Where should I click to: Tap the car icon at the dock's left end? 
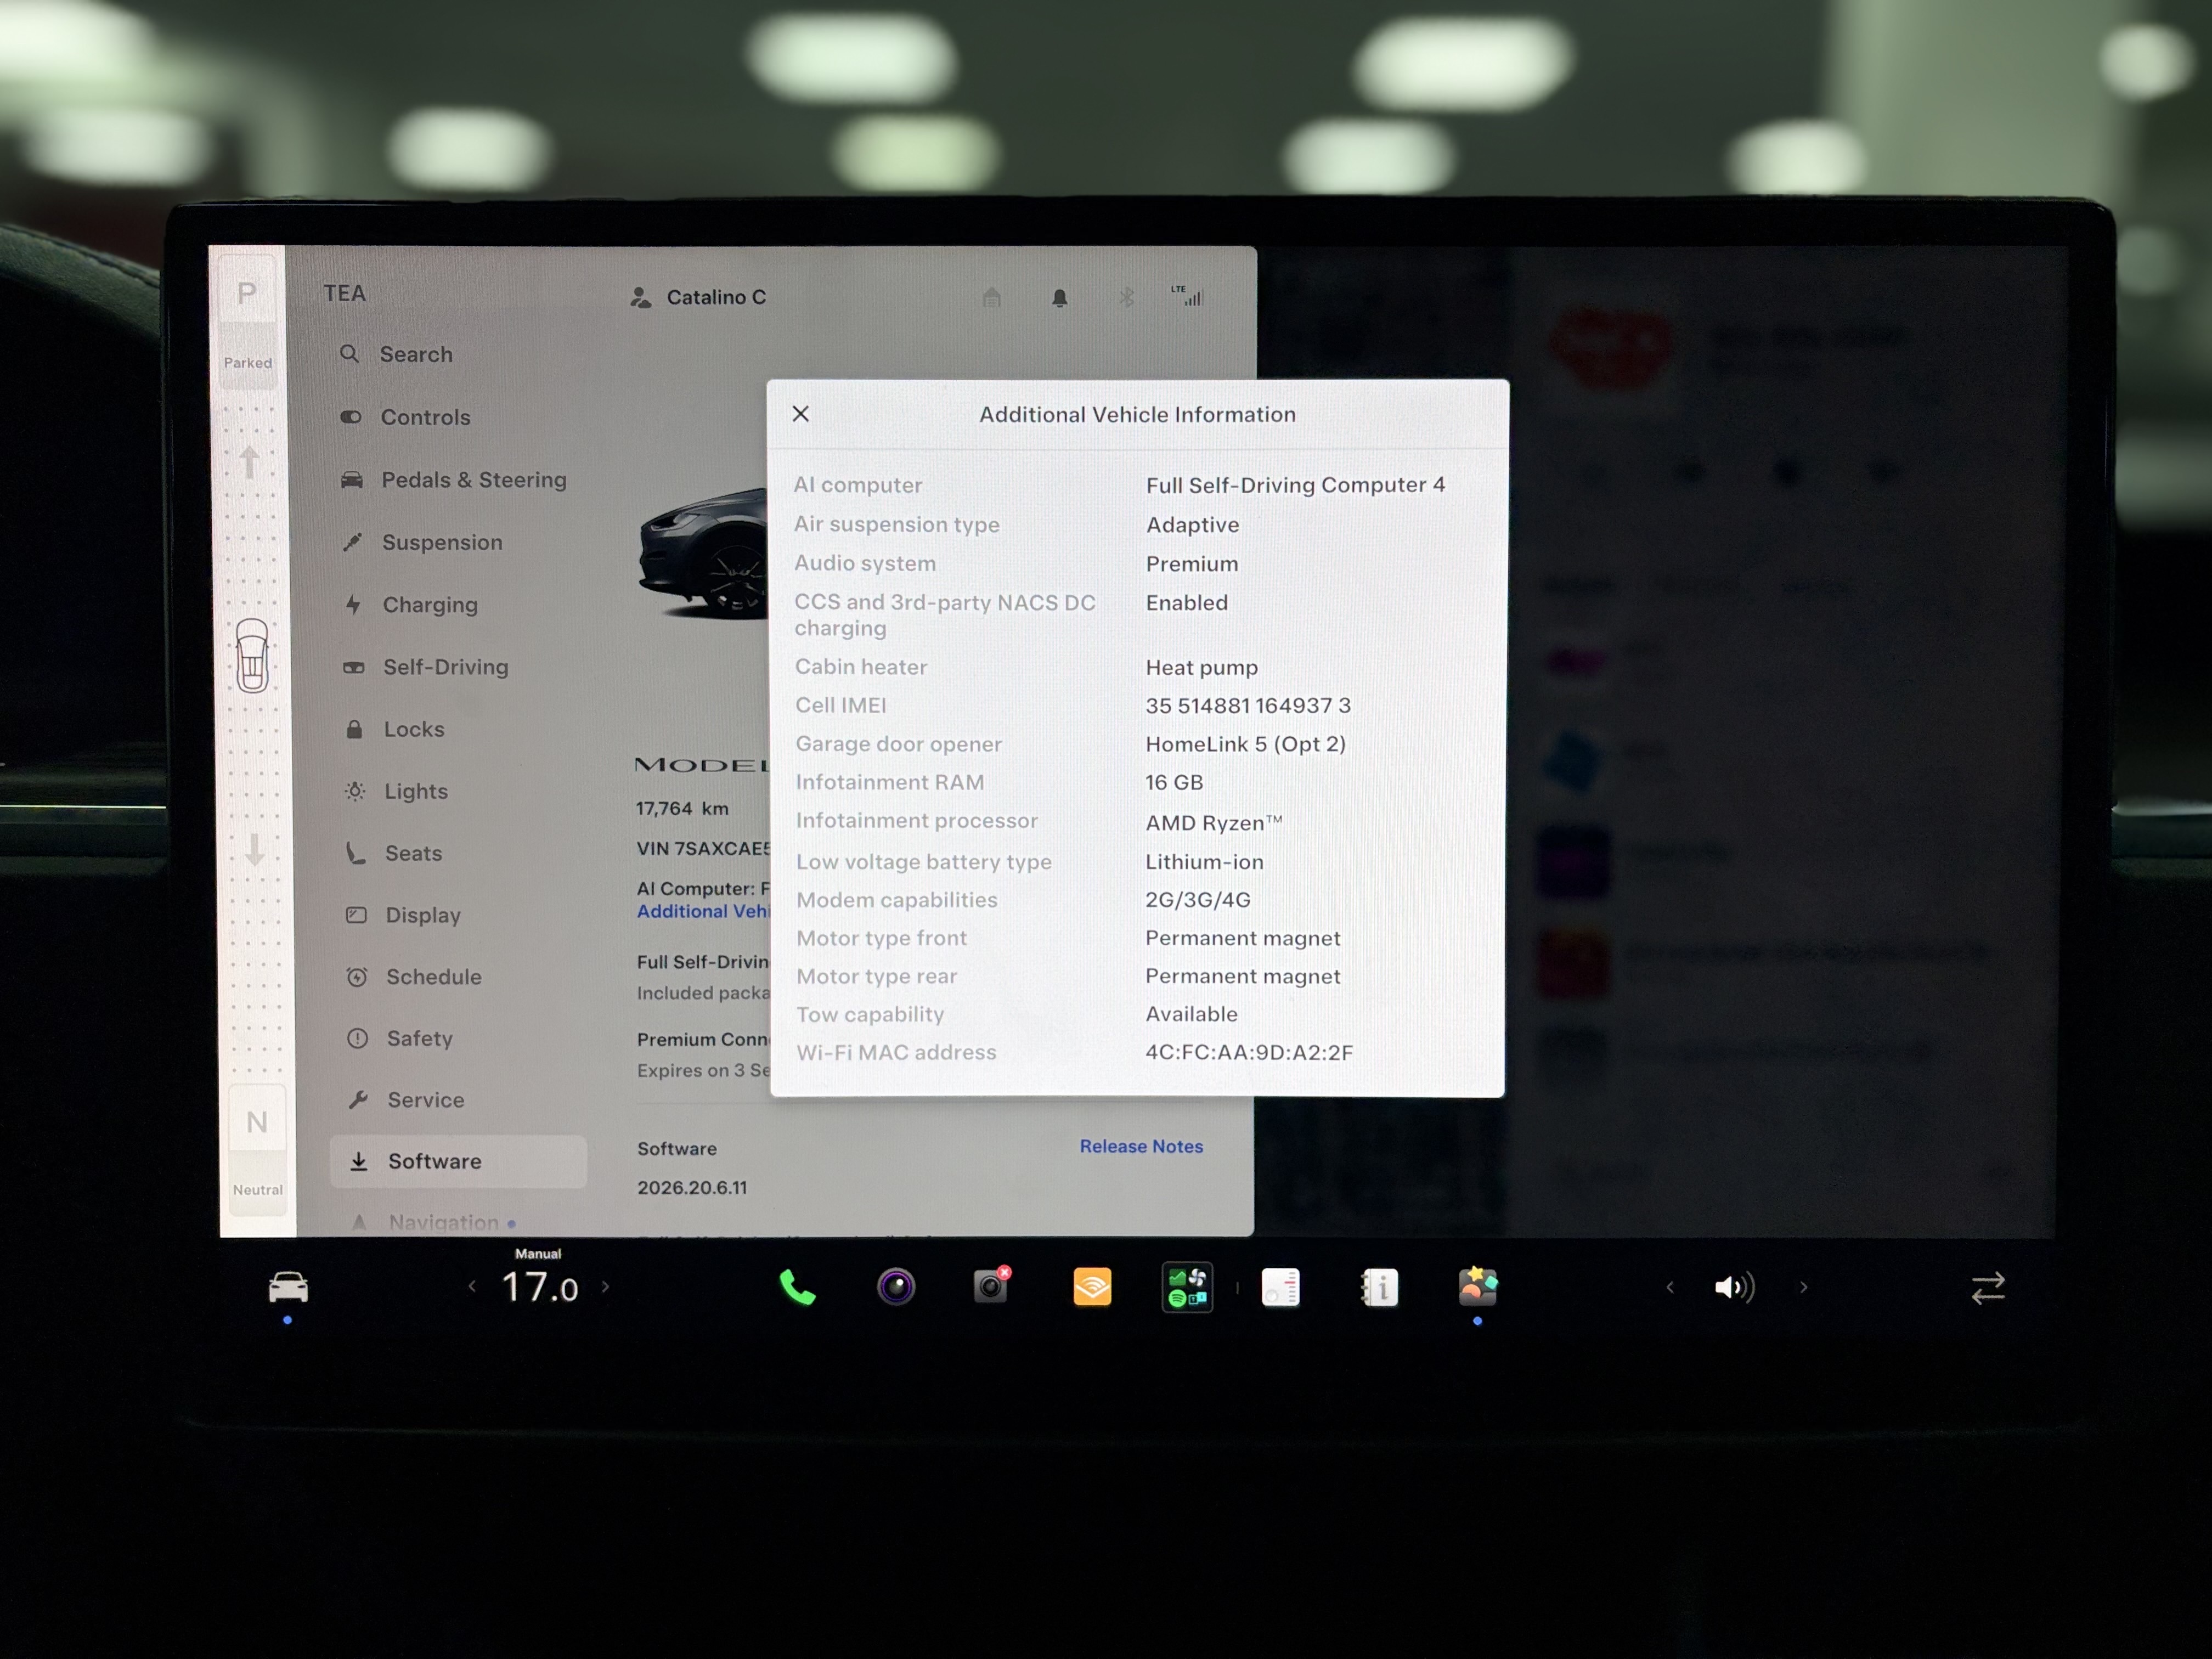288,1287
